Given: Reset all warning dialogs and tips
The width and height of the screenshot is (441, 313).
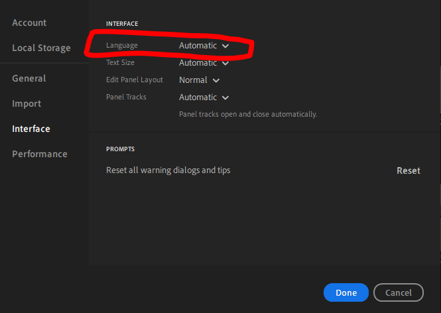Looking at the screenshot, I should pyautogui.click(x=409, y=170).
